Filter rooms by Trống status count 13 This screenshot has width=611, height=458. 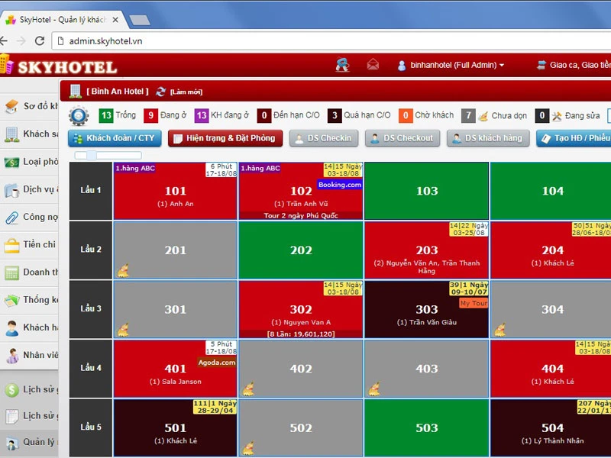click(106, 116)
